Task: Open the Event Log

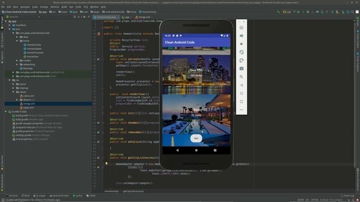Action: pos(348,196)
